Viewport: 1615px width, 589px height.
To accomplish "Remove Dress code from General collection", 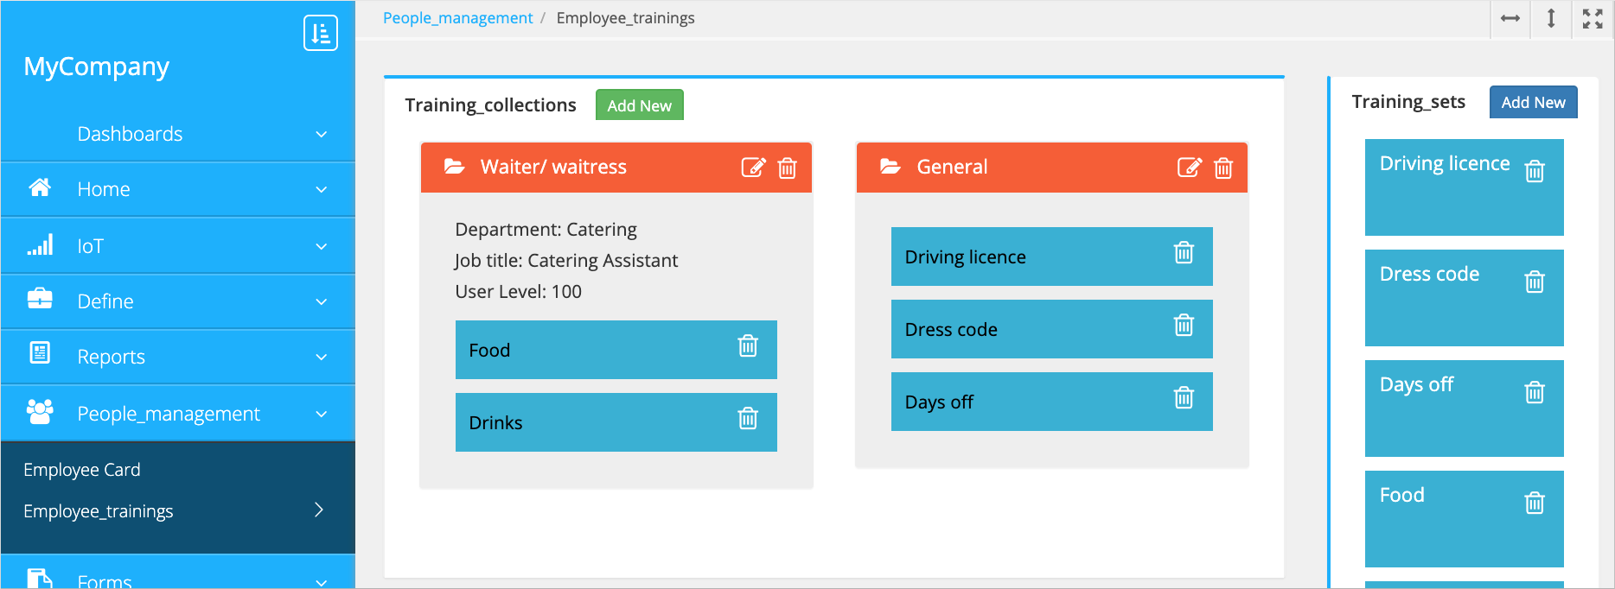I will pos(1184,326).
